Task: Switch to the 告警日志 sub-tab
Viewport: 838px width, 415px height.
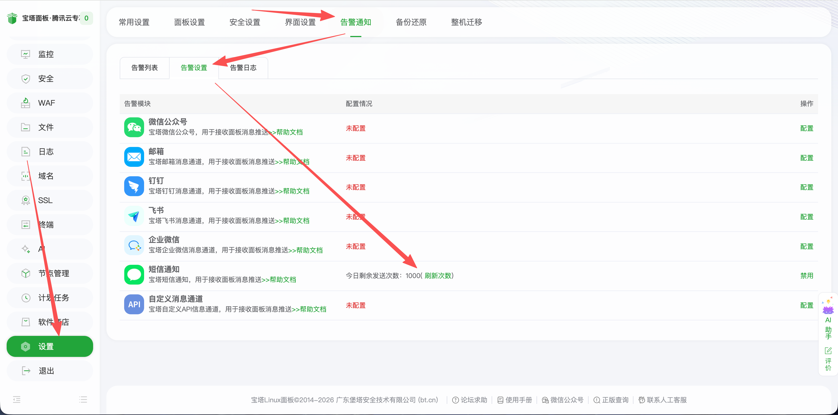Action: [x=243, y=68]
